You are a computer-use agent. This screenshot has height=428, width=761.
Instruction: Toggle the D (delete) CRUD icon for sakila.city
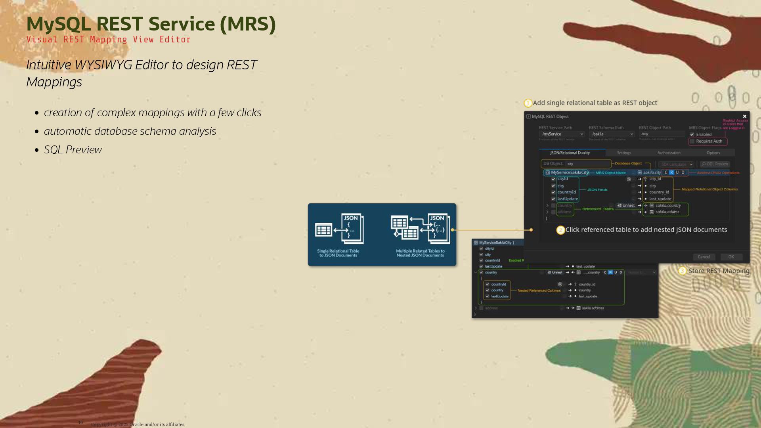pyautogui.click(x=683, y=173)
